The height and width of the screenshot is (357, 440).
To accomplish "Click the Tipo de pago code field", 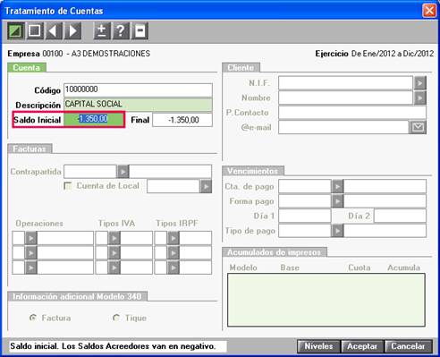I will [x=305, y=231].
